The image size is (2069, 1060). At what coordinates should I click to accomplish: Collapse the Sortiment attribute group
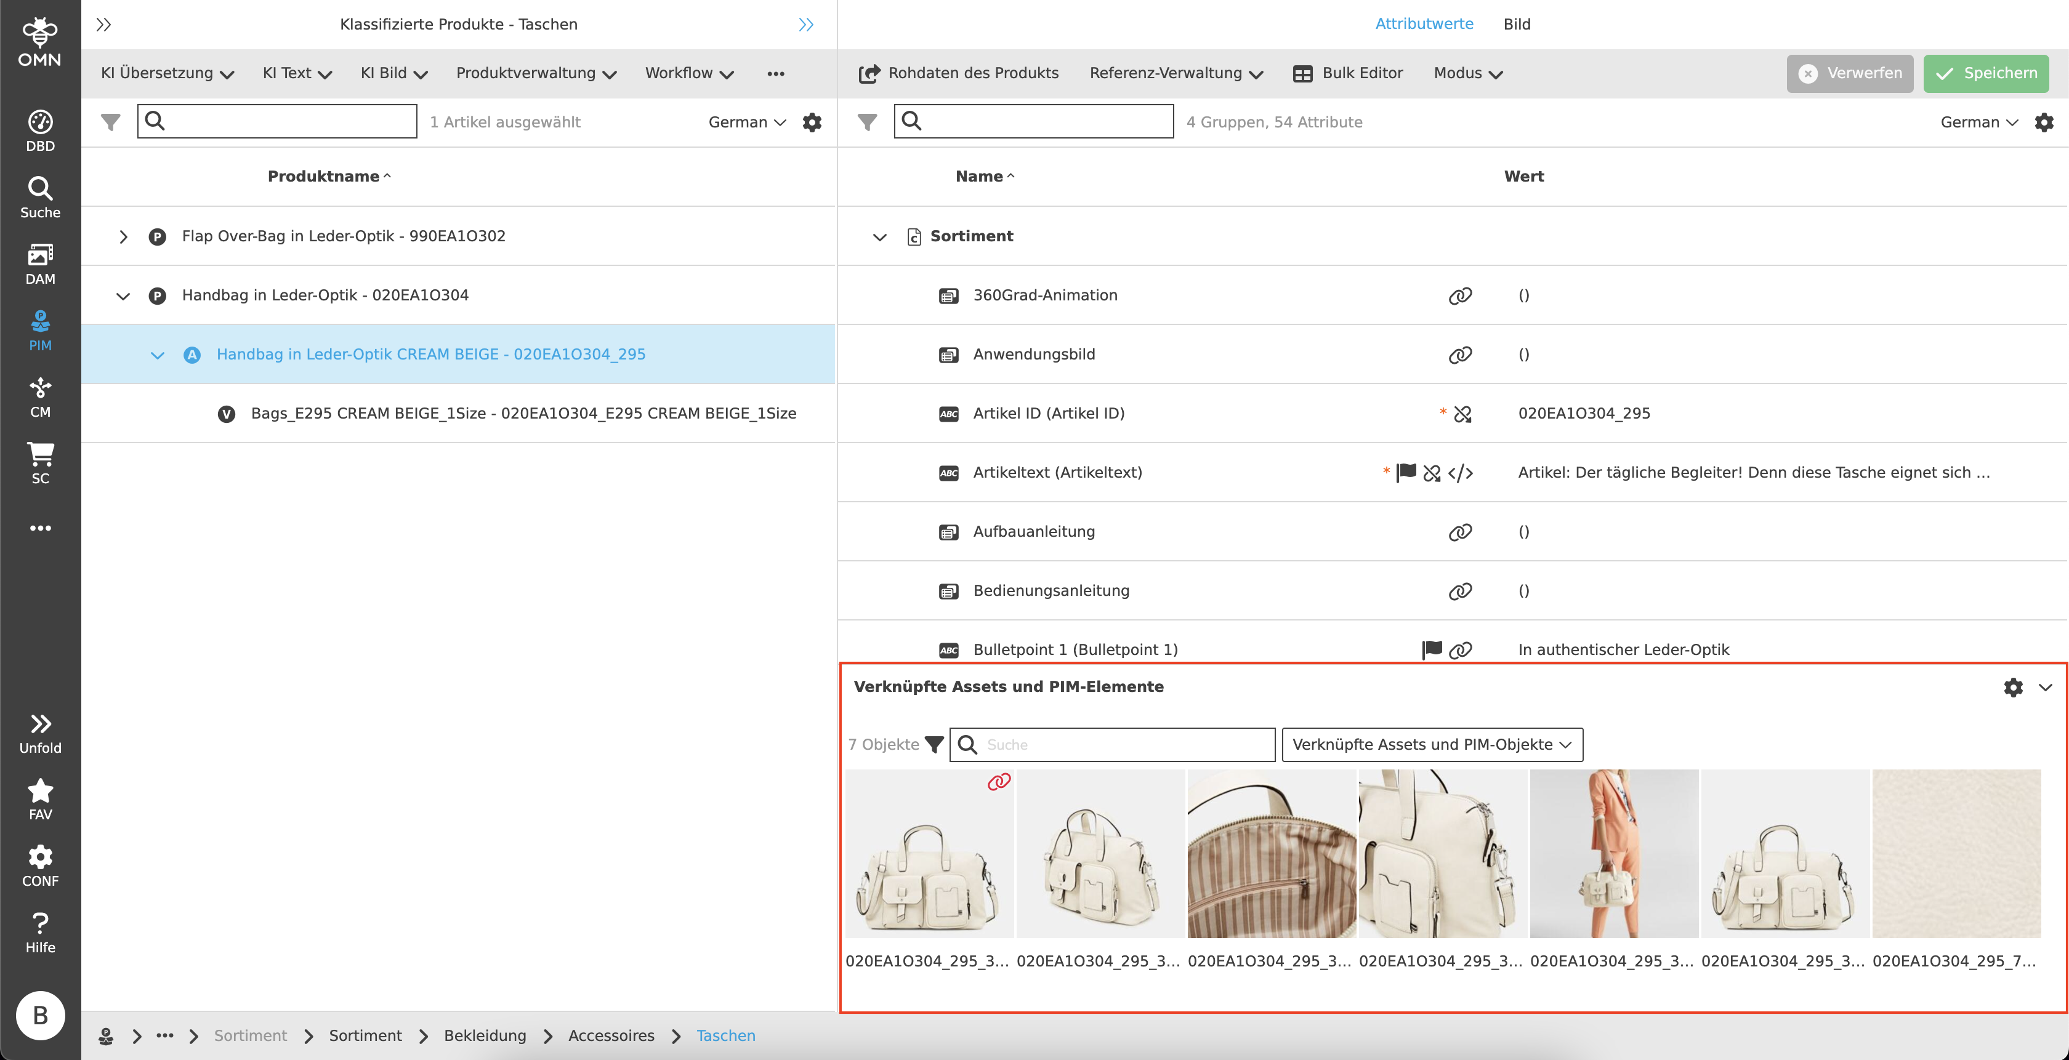tap(879, 236)
